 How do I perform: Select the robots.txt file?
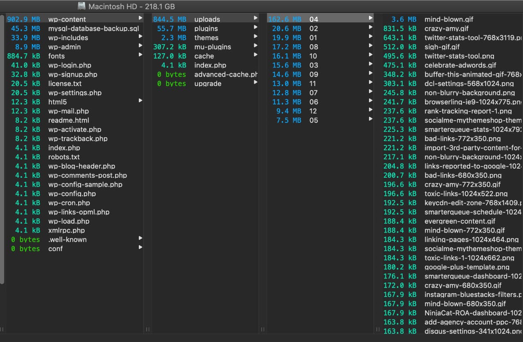[x=64, y=157]
